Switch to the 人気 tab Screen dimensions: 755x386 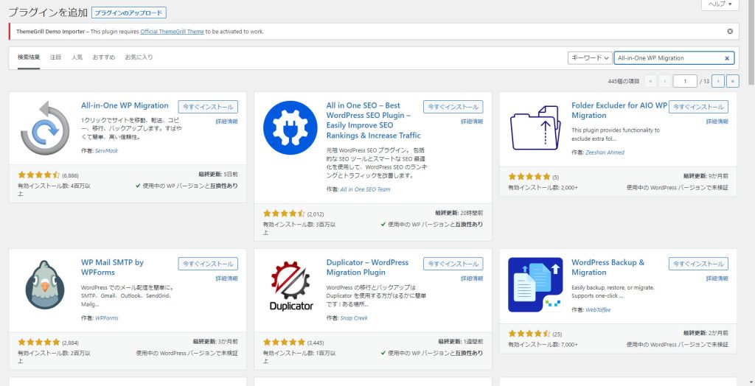click(x=77, y=57)
